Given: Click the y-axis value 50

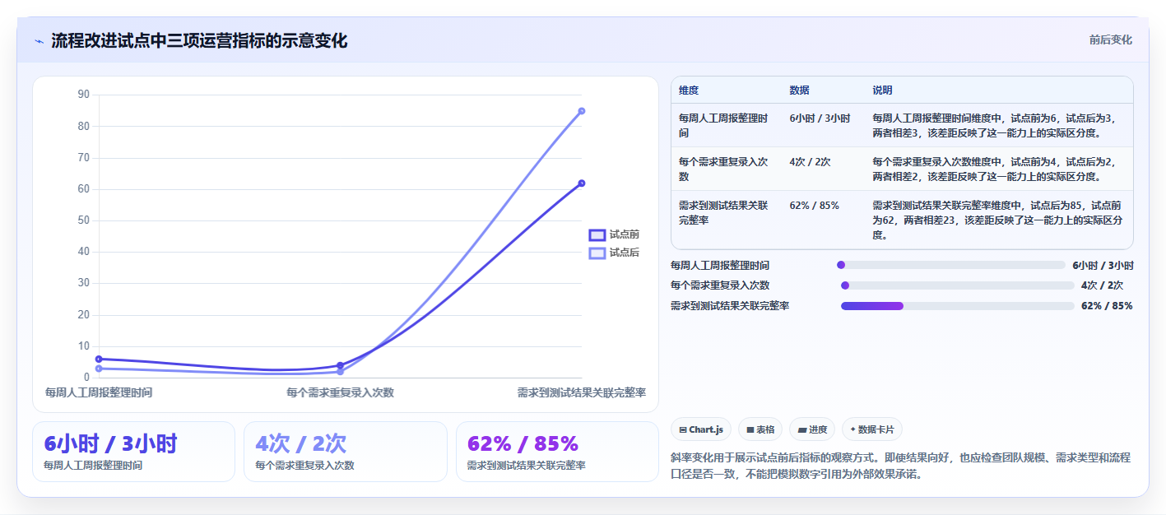Looking at the screenshot, I should pos(83,220).
